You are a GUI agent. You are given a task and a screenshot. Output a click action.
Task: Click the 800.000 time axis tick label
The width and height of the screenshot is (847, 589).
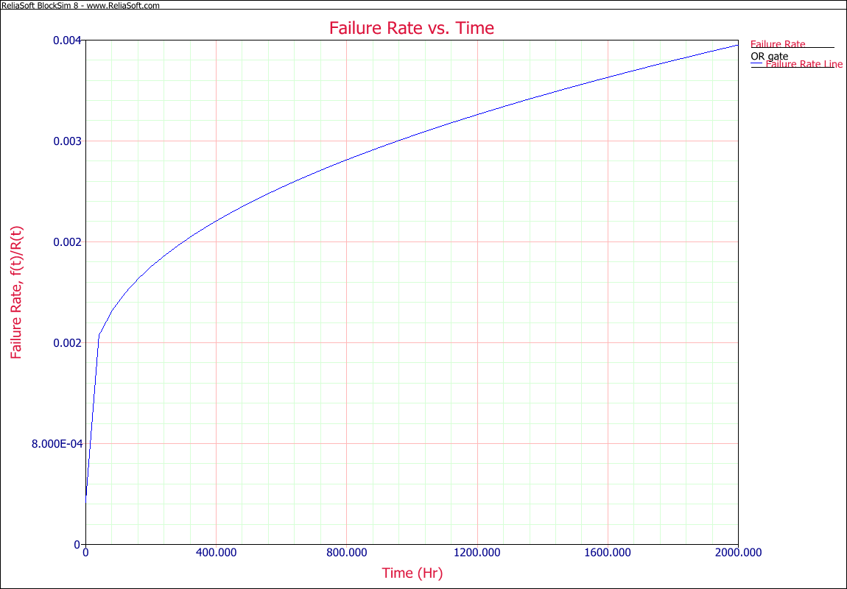[x=346, y=552]
